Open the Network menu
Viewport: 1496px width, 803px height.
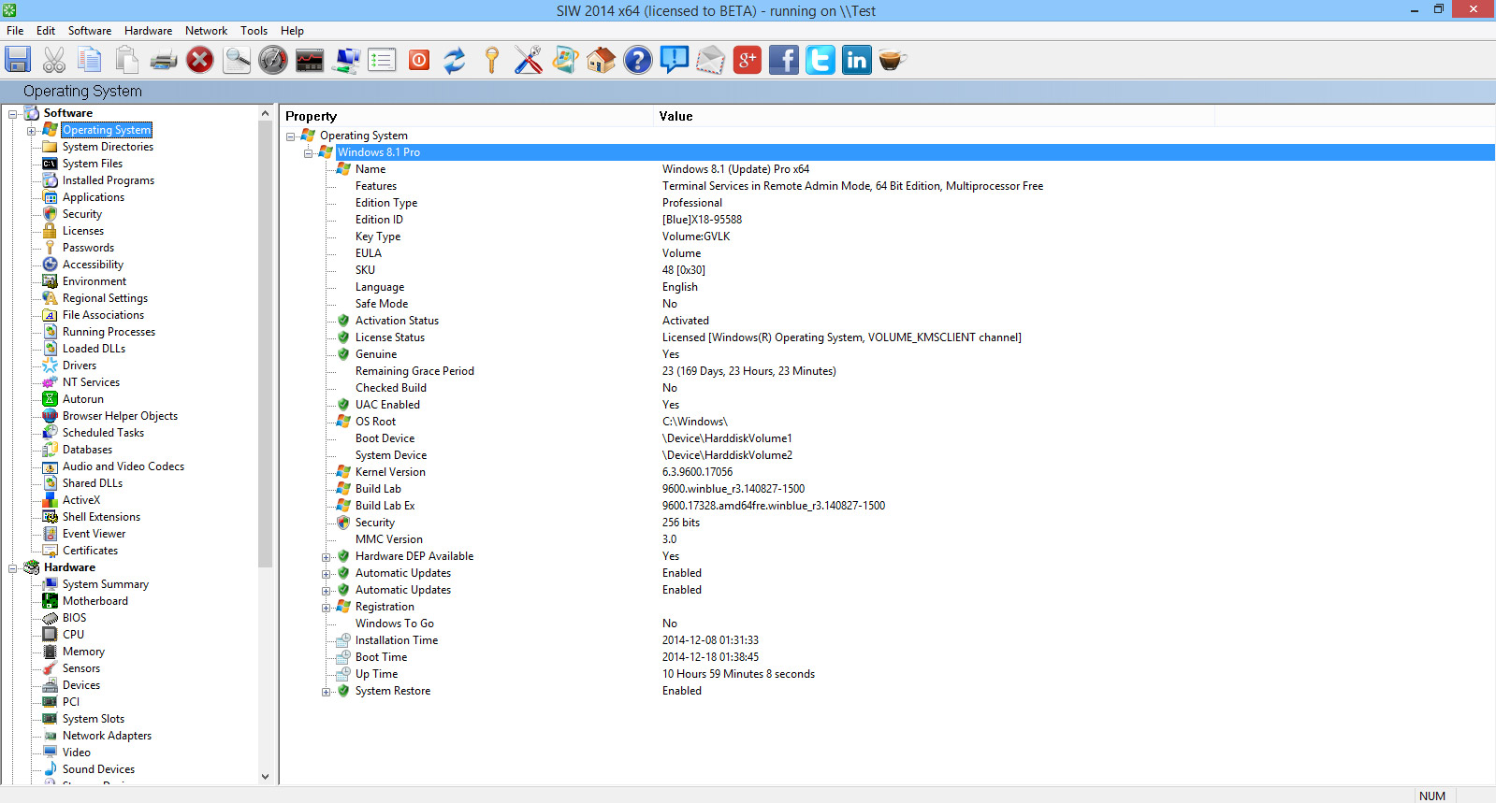tap(207, 31)
